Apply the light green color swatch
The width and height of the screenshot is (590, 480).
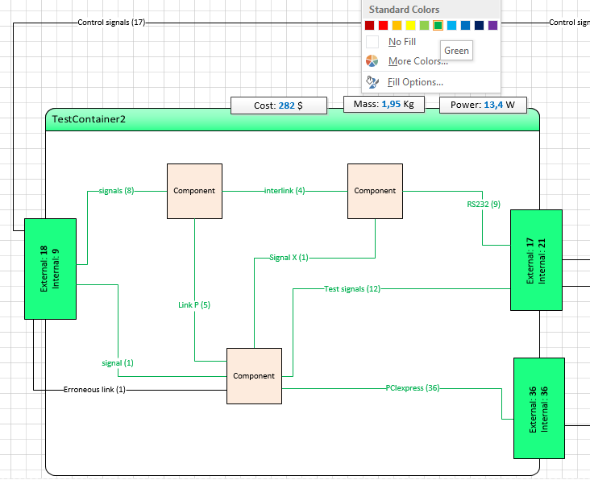(x=424, y=25)
